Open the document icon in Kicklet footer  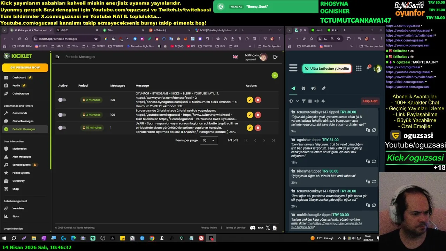click(x=275, y=228)
